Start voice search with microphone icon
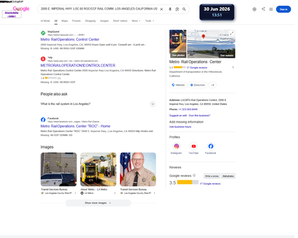The image size is (298, 238). [x=170, y=9]
